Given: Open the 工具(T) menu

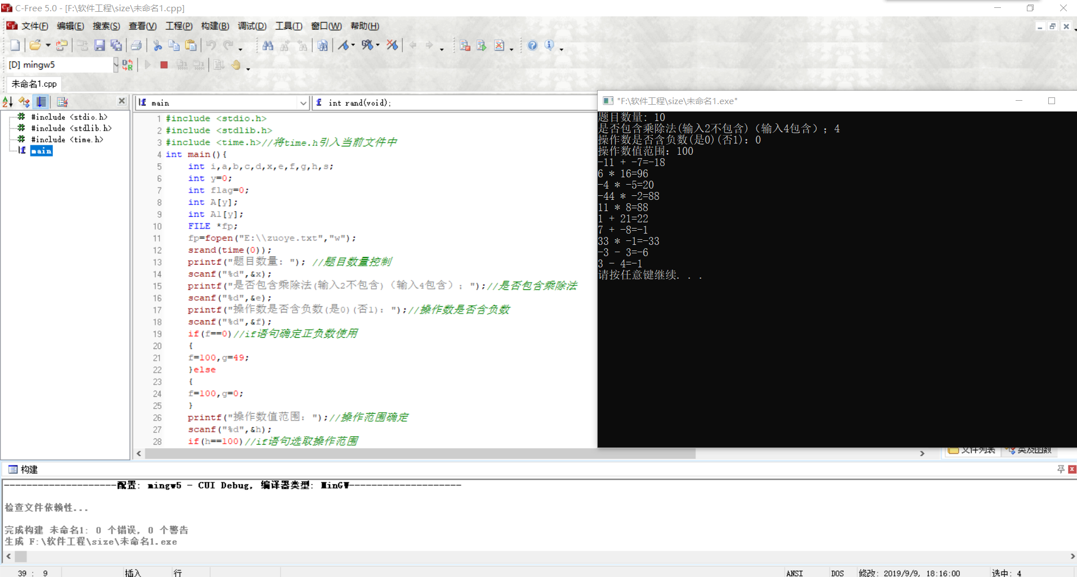Looking at the screenshot, I should [288, 26].
